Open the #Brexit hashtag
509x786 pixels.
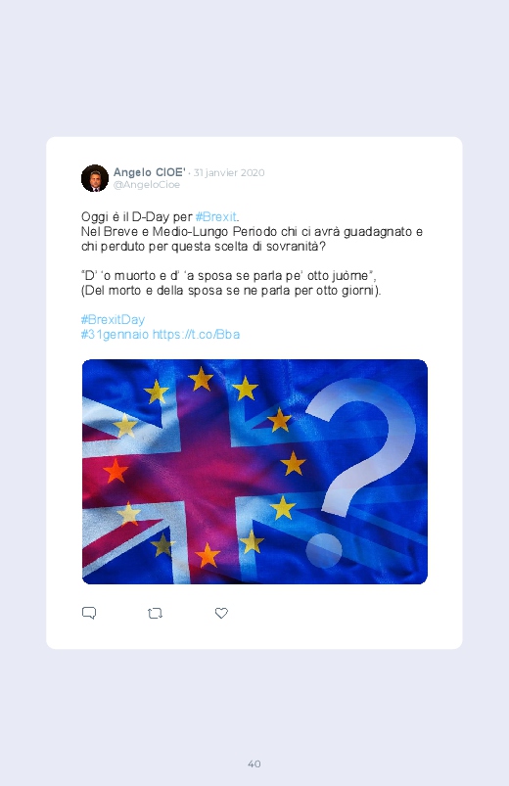pos(215,217)
